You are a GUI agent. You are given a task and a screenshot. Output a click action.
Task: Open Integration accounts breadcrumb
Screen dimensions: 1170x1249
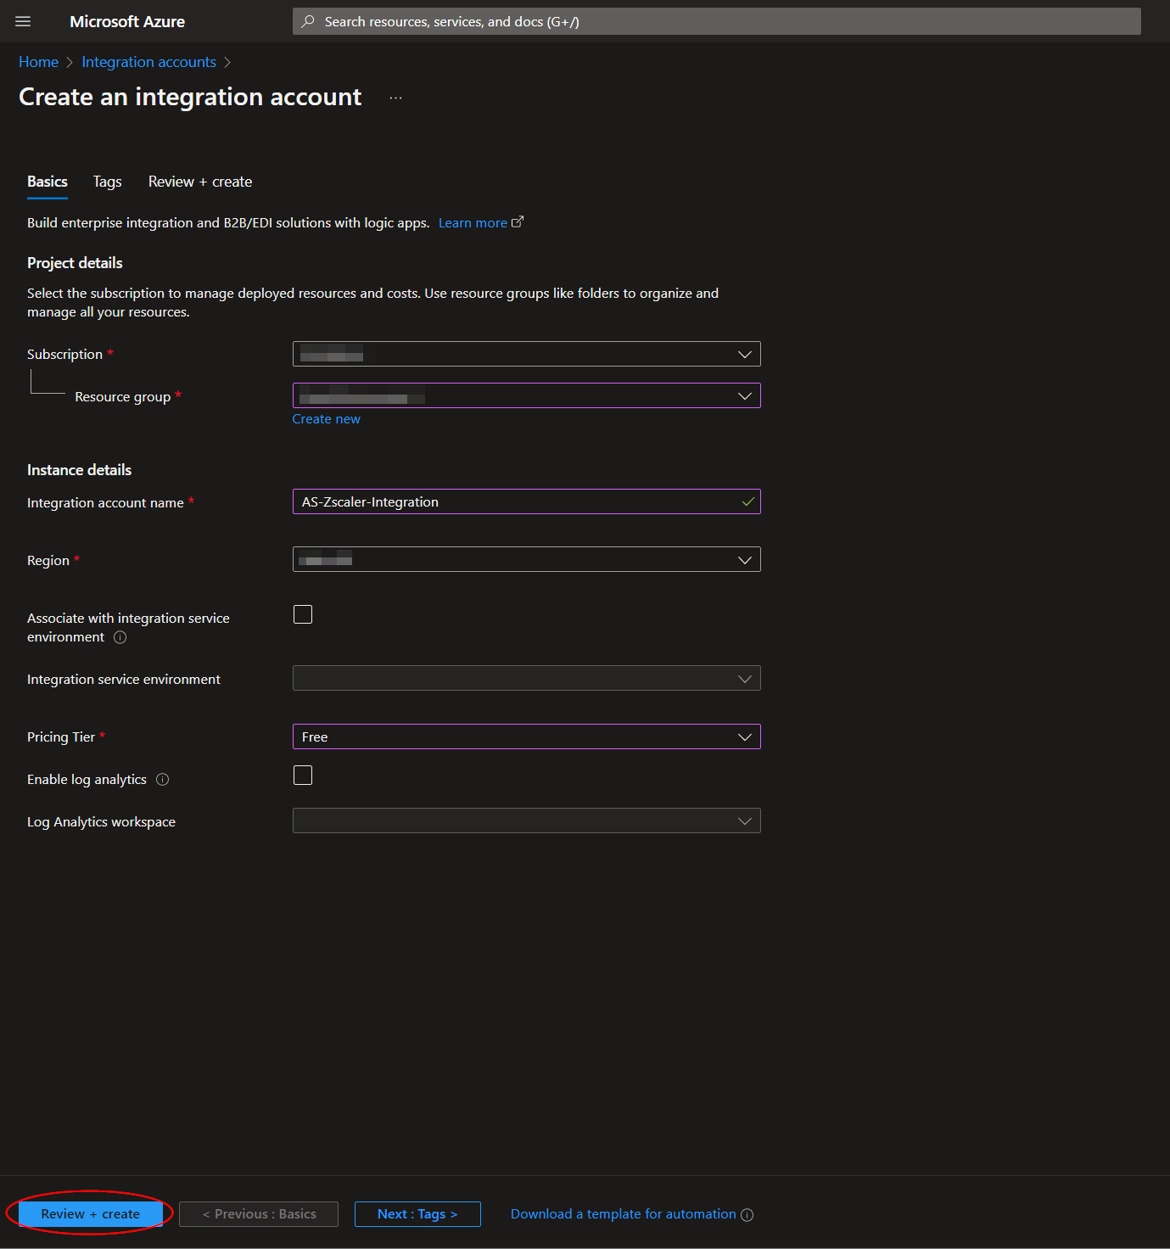149,62
